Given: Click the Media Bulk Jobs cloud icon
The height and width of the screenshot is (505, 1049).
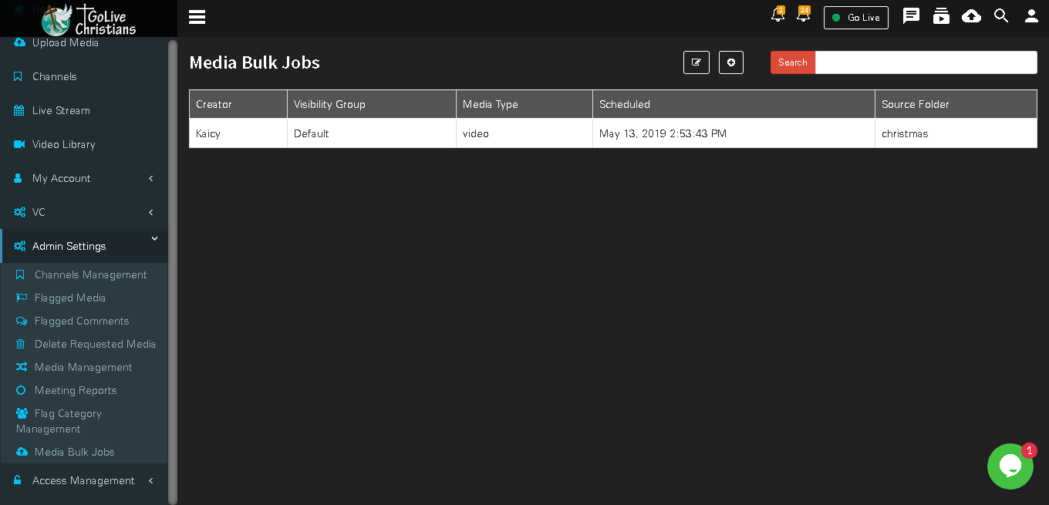Looking at the screenshot, I should (22, 452).
